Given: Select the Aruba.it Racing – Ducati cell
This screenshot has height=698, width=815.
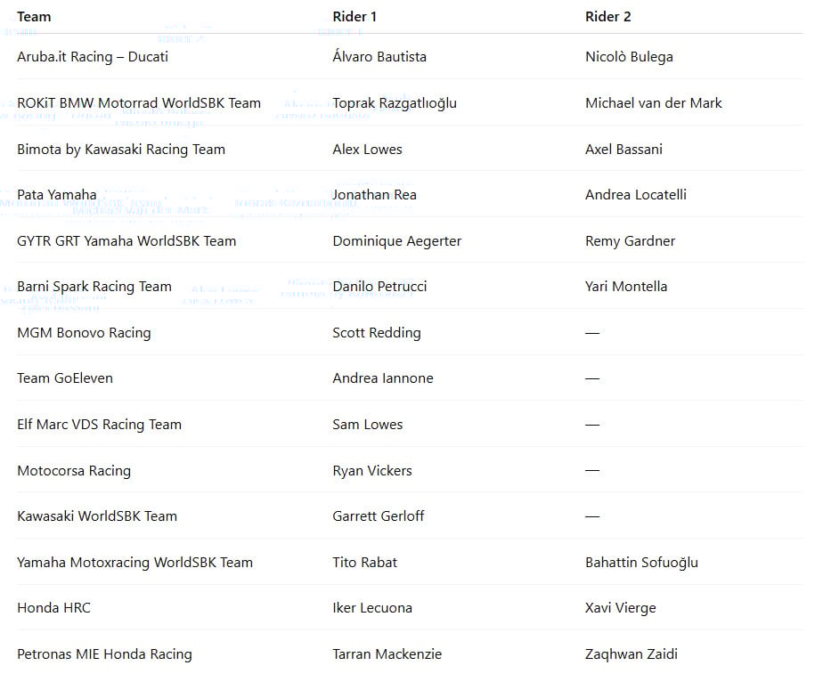Looking at the screenshot, I should click(93, 57).
